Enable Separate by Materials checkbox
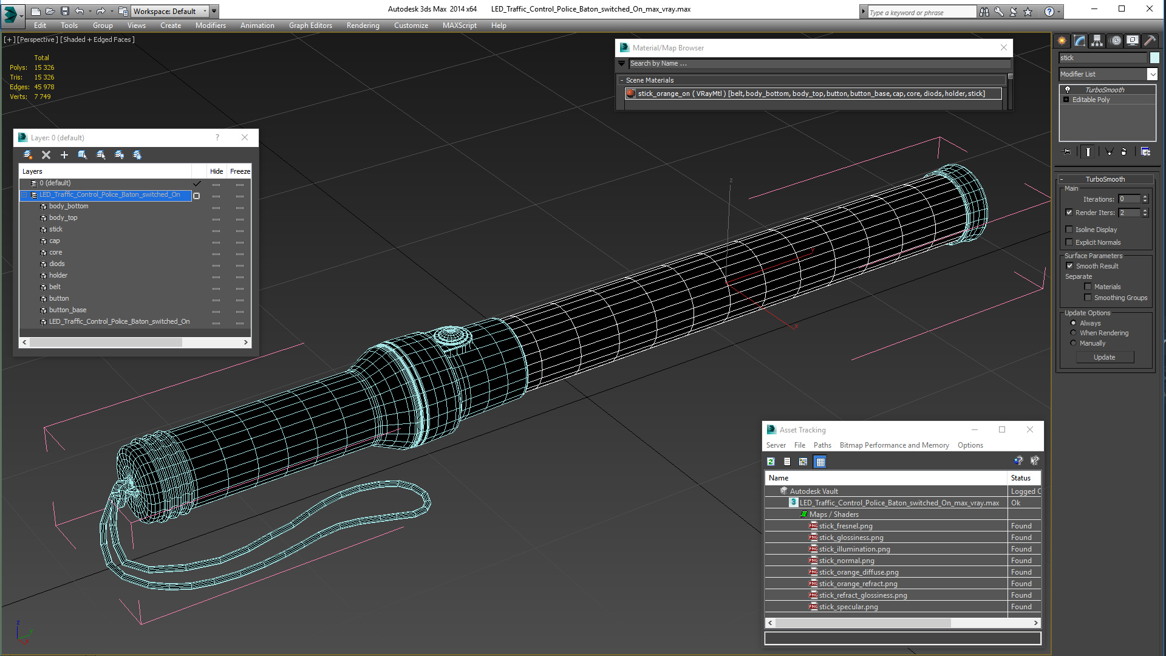Image resolution: width=1166 pixels, height=656 pixels. point(1088,287)
